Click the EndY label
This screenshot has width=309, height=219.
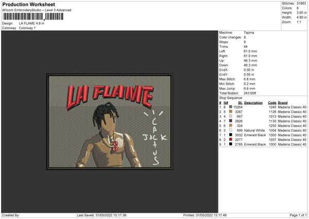[224, 74]
